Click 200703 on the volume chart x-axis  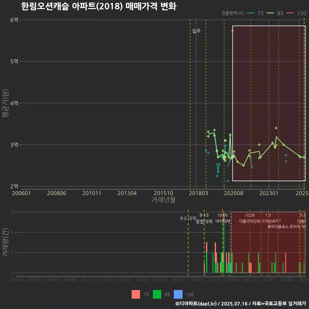(34, 280)
